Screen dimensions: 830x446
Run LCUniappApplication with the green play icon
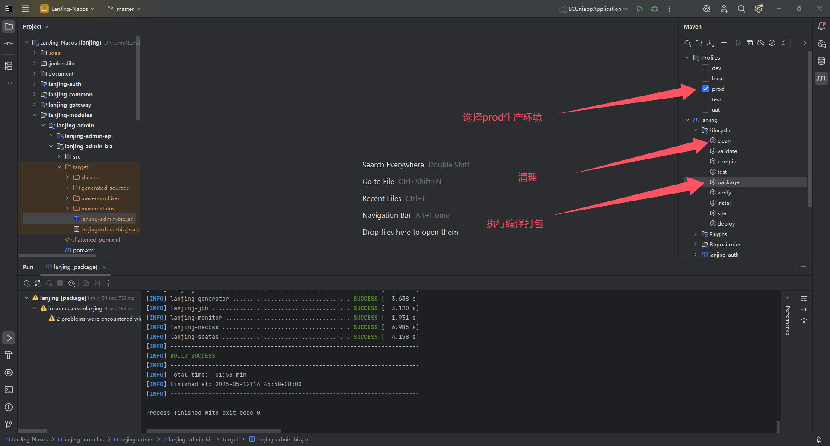coord(640,9)
